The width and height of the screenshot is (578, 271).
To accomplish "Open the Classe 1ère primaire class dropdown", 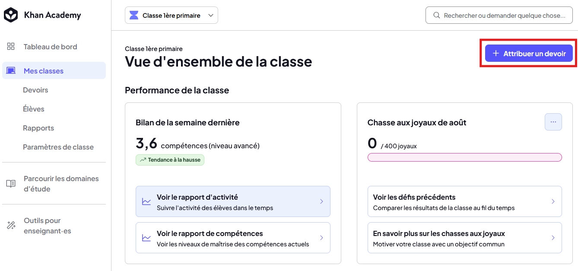I will (171, 16).
